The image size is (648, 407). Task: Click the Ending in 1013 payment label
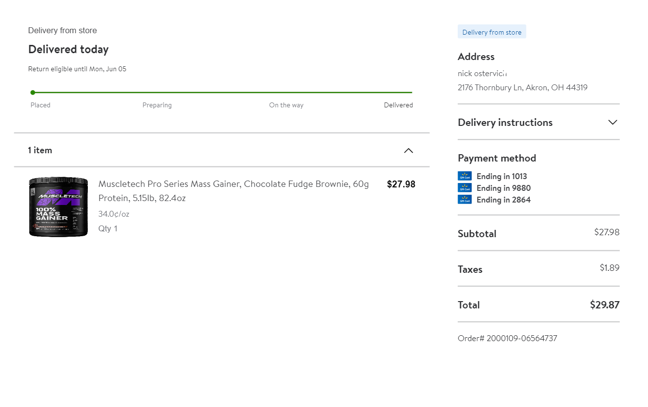click(x=502, y=176)
